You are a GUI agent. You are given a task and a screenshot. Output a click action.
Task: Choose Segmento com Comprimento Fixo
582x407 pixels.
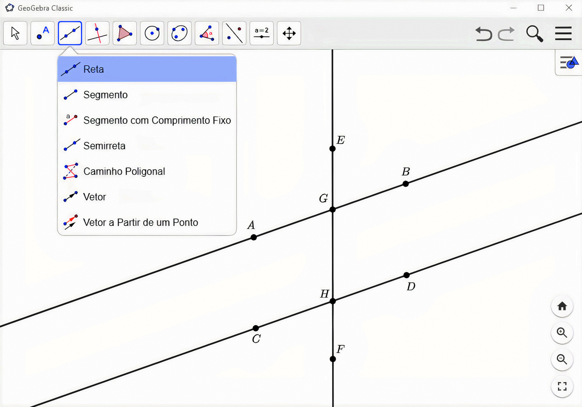click(x=147, y=120)
